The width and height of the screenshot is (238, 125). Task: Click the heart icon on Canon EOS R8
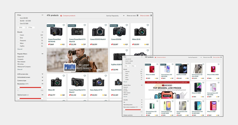point(127,25)
